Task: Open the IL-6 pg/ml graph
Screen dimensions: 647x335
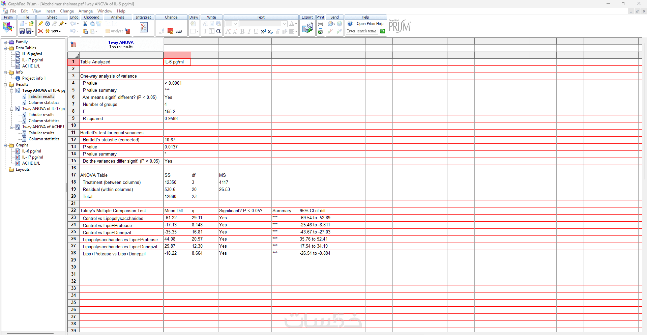Action: pos(32,151)
